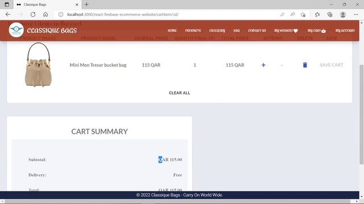Open Collections icon in toolbar
The width and height of the screenshot is (364, 204).
(x=330, y=15)
